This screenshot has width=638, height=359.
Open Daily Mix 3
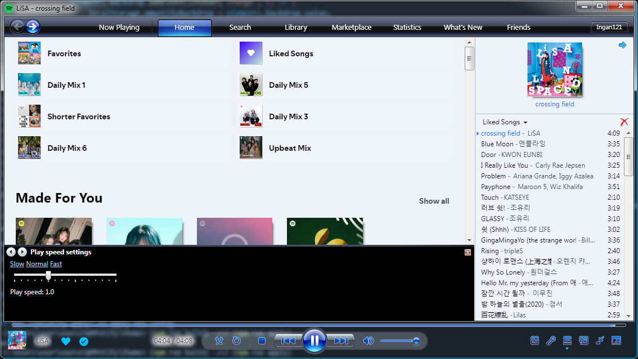click(345, 116)
